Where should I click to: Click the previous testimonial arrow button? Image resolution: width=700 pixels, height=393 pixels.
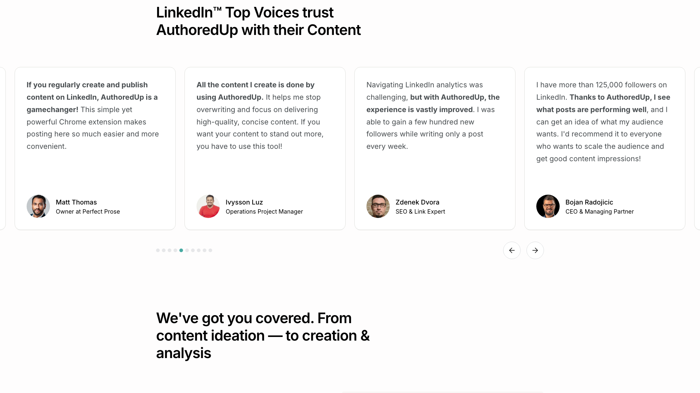coord(512,250)
